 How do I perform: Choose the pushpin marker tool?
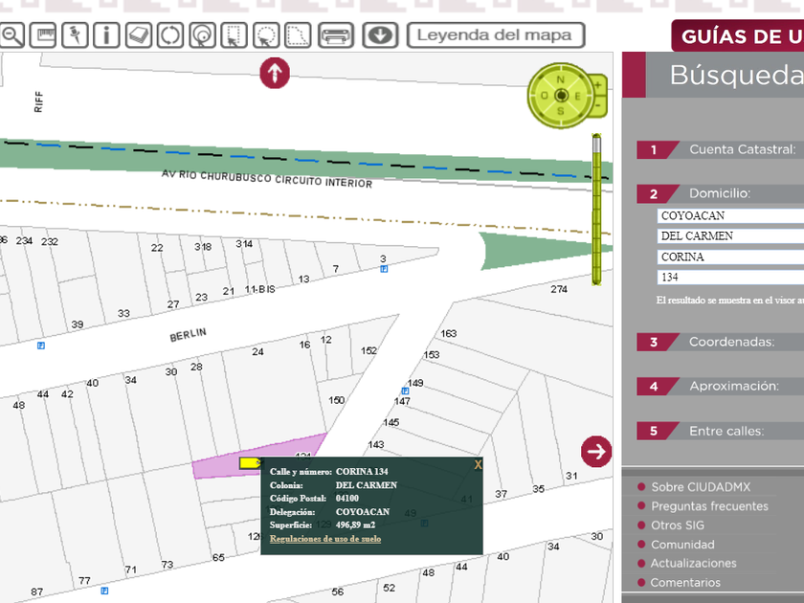(74, 35)
